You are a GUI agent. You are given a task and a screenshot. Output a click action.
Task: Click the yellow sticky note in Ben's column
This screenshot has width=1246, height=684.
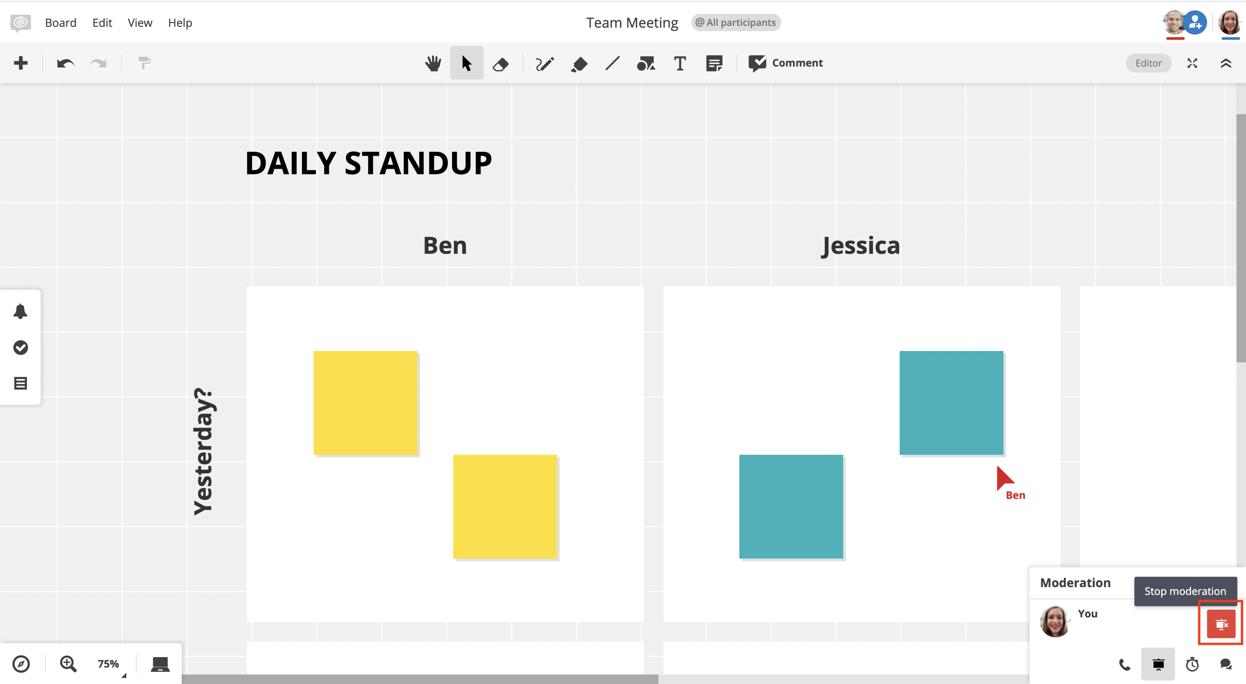[365, 403]
